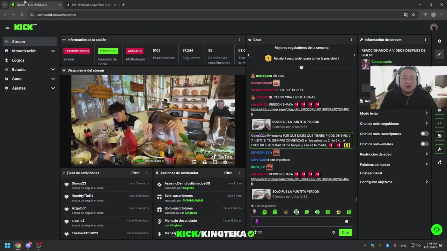Open Acciones de moderador options menu
The height and width of the screenshot is (251, 447).
pyautogui.click(x=240, y=173)
